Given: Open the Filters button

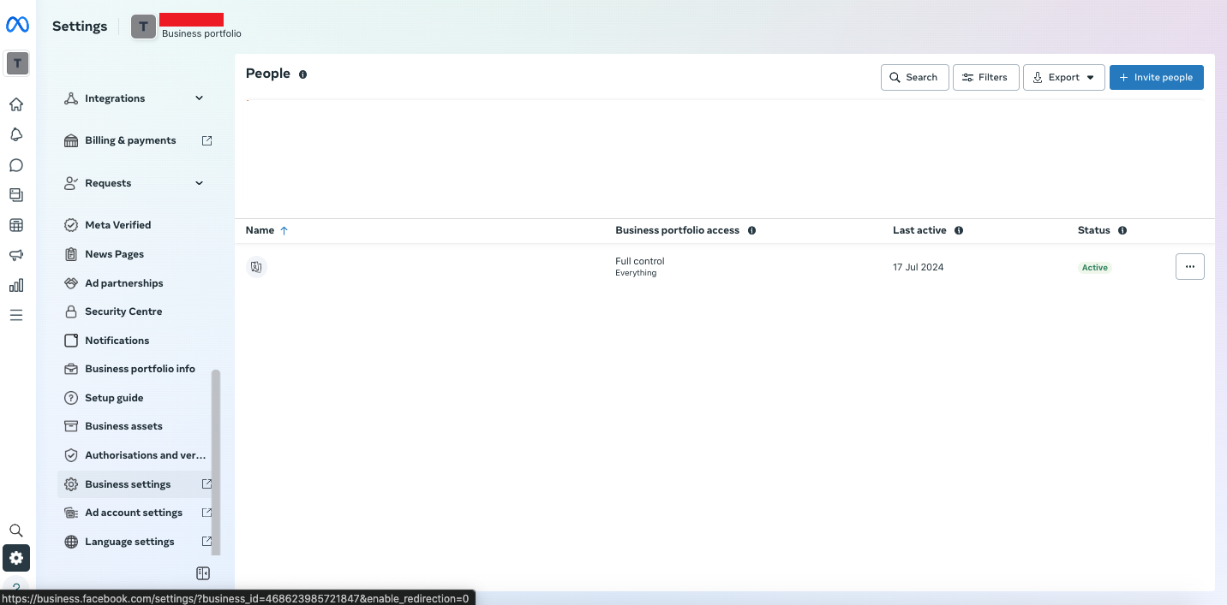Looking at the screenshot, I should pyautogui.click(x=985, y=77).
